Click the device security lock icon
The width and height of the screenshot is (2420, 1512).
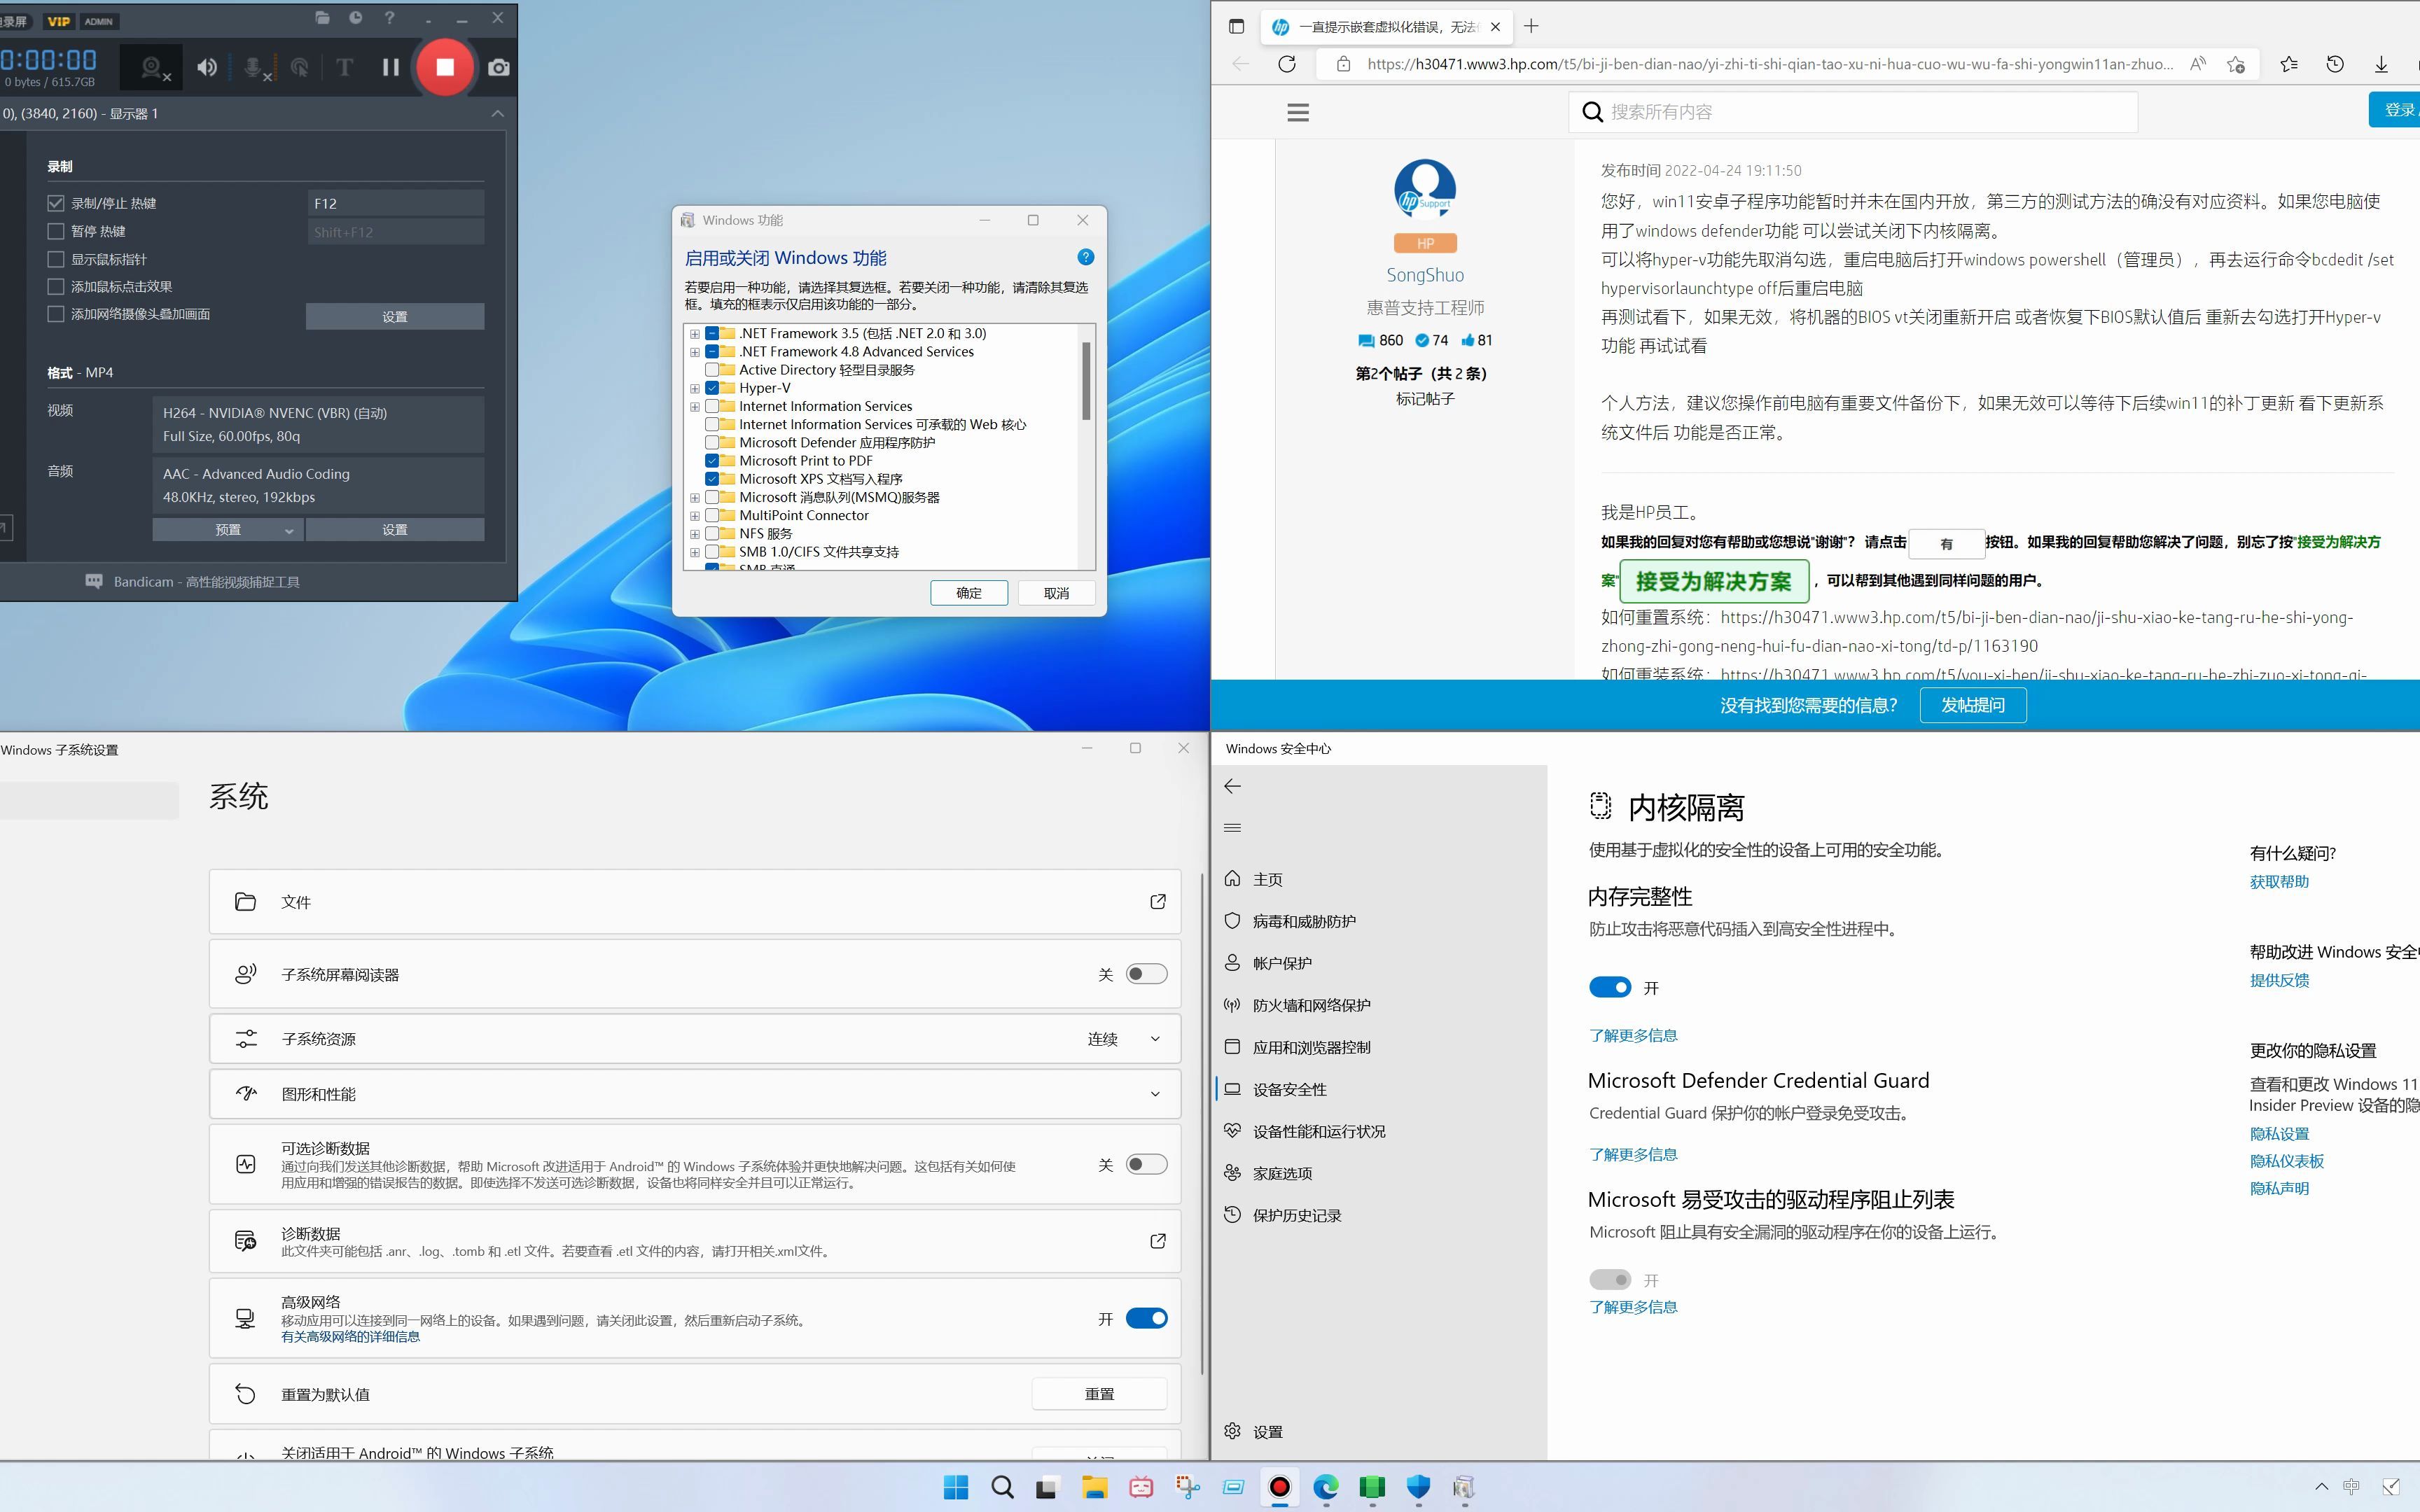(1235, 1088)
